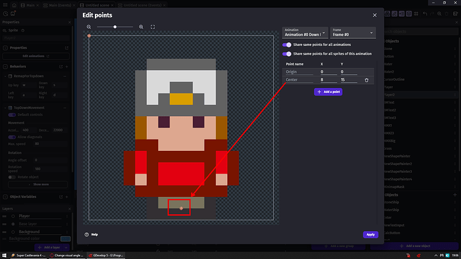
Task: Add a new behavior with plus icon
Action: [x=67, y=67]
